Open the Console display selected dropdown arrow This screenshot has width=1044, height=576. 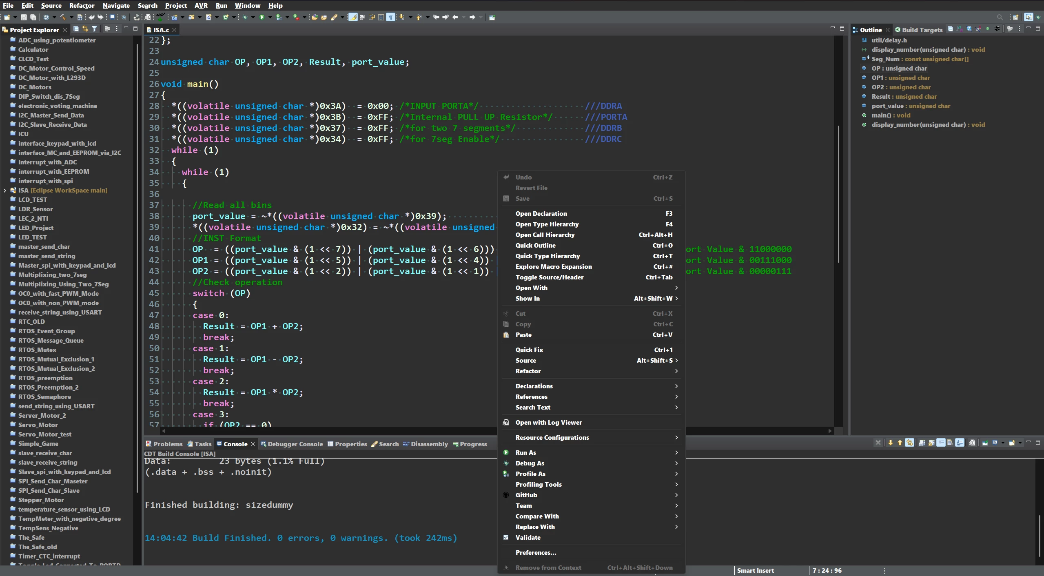coord(1003,443)
